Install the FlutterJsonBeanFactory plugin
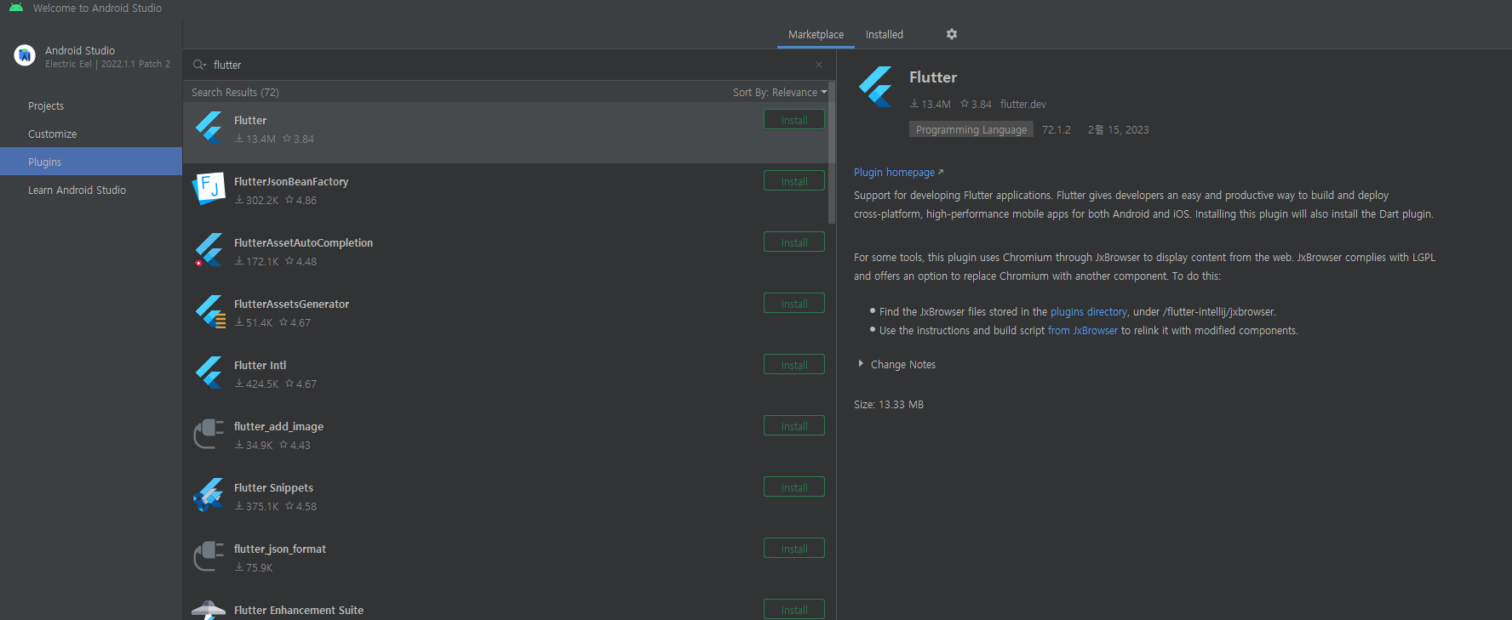The width and height of the screenshot is (1512, 620). 794,181
